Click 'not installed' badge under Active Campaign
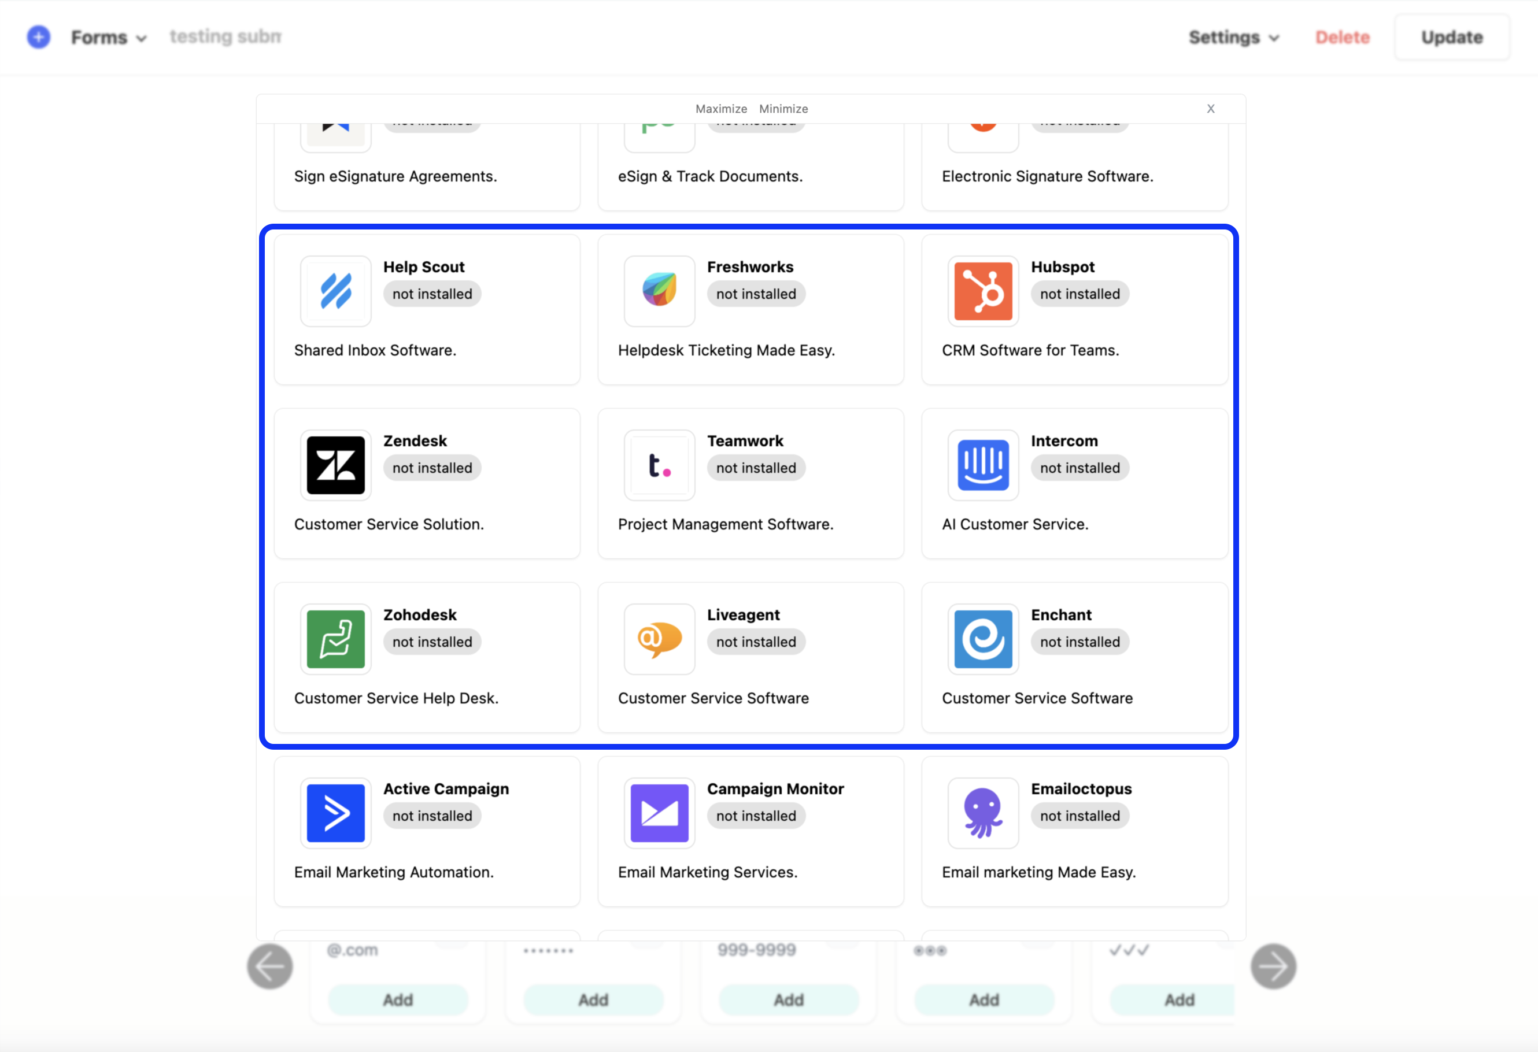Screen dimensions: 1538x1052 click(432, 816)
